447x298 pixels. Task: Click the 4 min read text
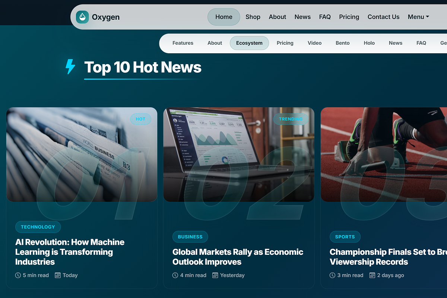pyautogui.click(x=193, y=275)
